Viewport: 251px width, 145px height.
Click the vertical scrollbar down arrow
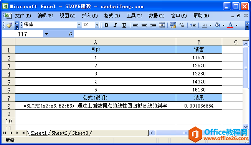click(246, 127)
